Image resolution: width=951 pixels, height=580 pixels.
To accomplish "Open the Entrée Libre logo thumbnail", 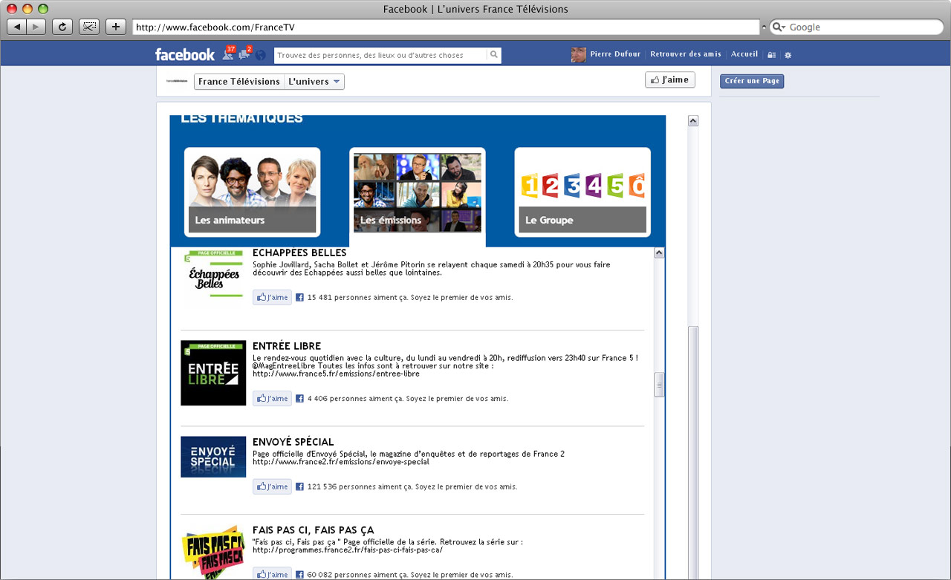I will [x=213, y=373].
